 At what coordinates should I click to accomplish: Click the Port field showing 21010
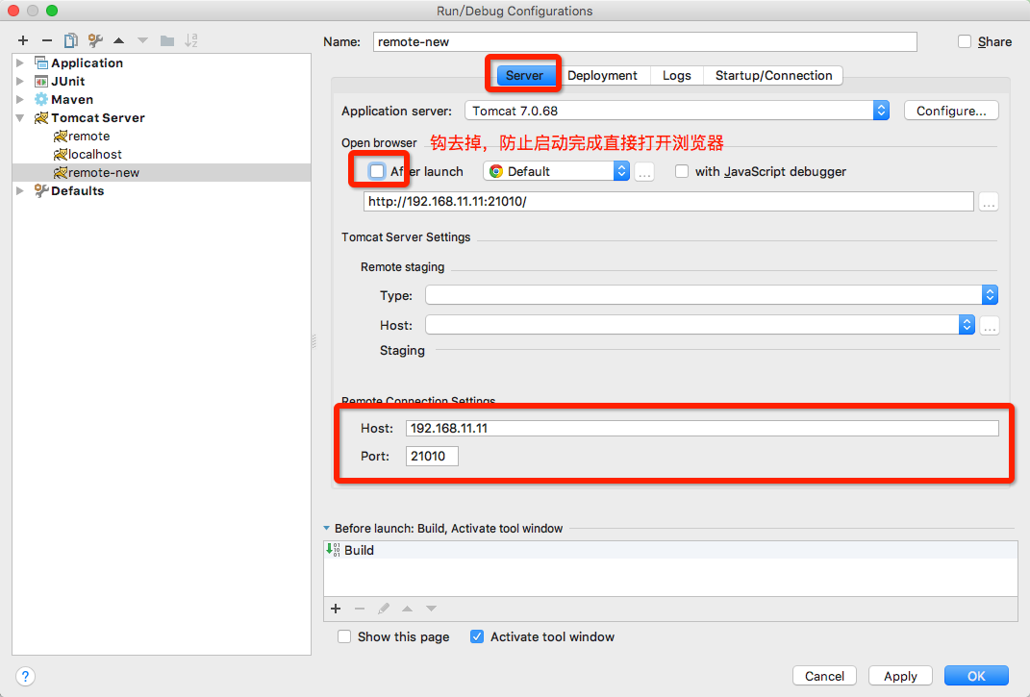point(432,456)
